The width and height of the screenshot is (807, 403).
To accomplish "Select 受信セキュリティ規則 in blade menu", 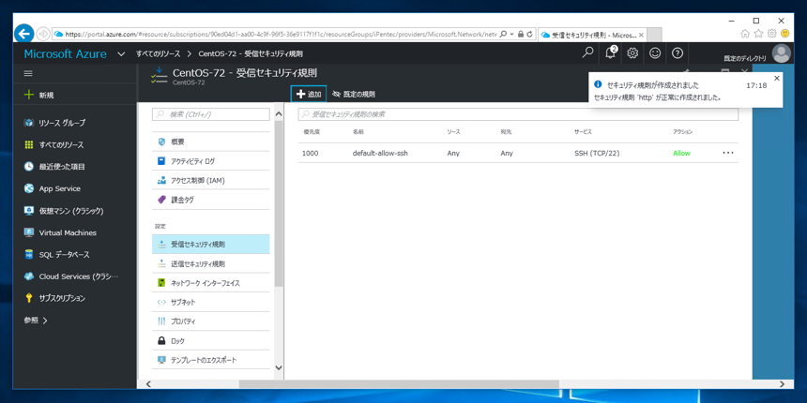I will (211, 245).
